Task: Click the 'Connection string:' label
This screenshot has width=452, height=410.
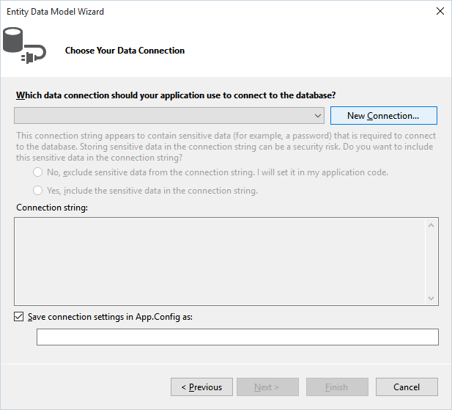Action: coord(52,208)
